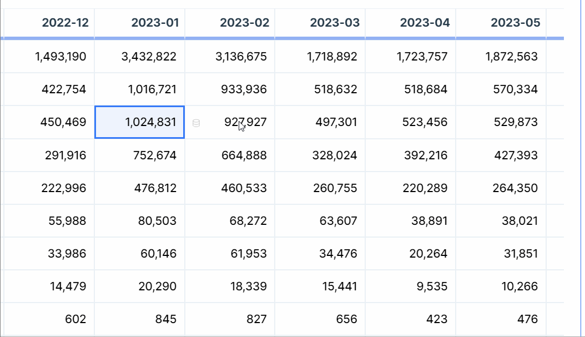Click the 2023-02 column header

(x=244, y=23)
